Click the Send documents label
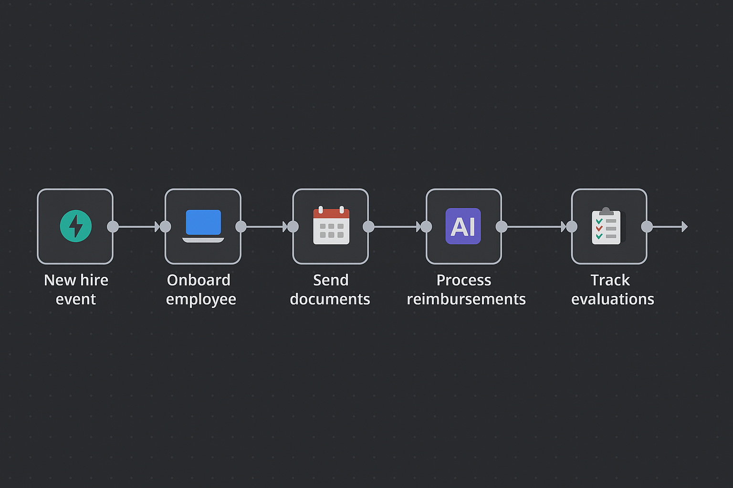The width and height of the screenshot is (733, 488). click(x=330, y=289)
